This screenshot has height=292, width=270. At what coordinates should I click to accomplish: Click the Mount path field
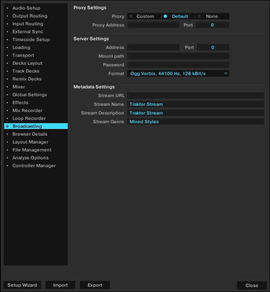178,56
